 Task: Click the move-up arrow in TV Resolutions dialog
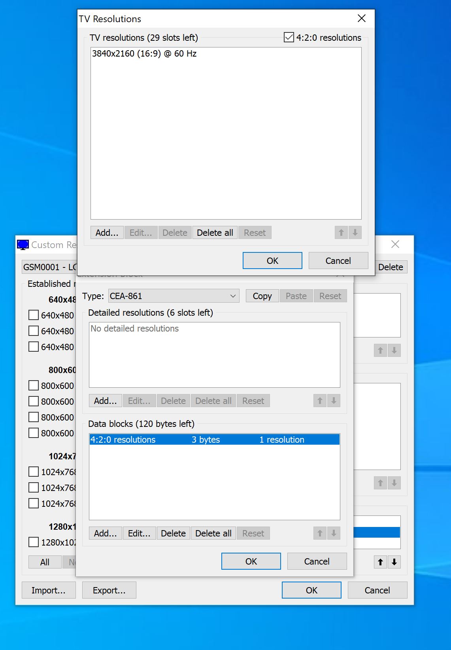[341, 233]
